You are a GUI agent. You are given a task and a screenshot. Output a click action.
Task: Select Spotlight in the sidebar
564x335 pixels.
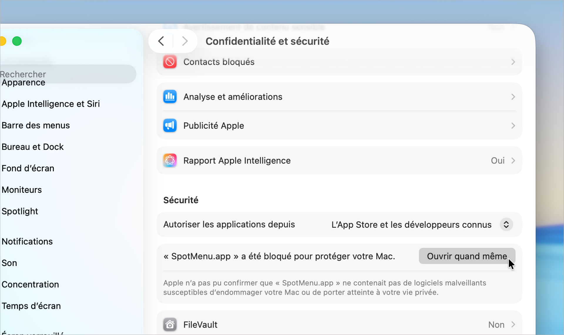(20, 211)
